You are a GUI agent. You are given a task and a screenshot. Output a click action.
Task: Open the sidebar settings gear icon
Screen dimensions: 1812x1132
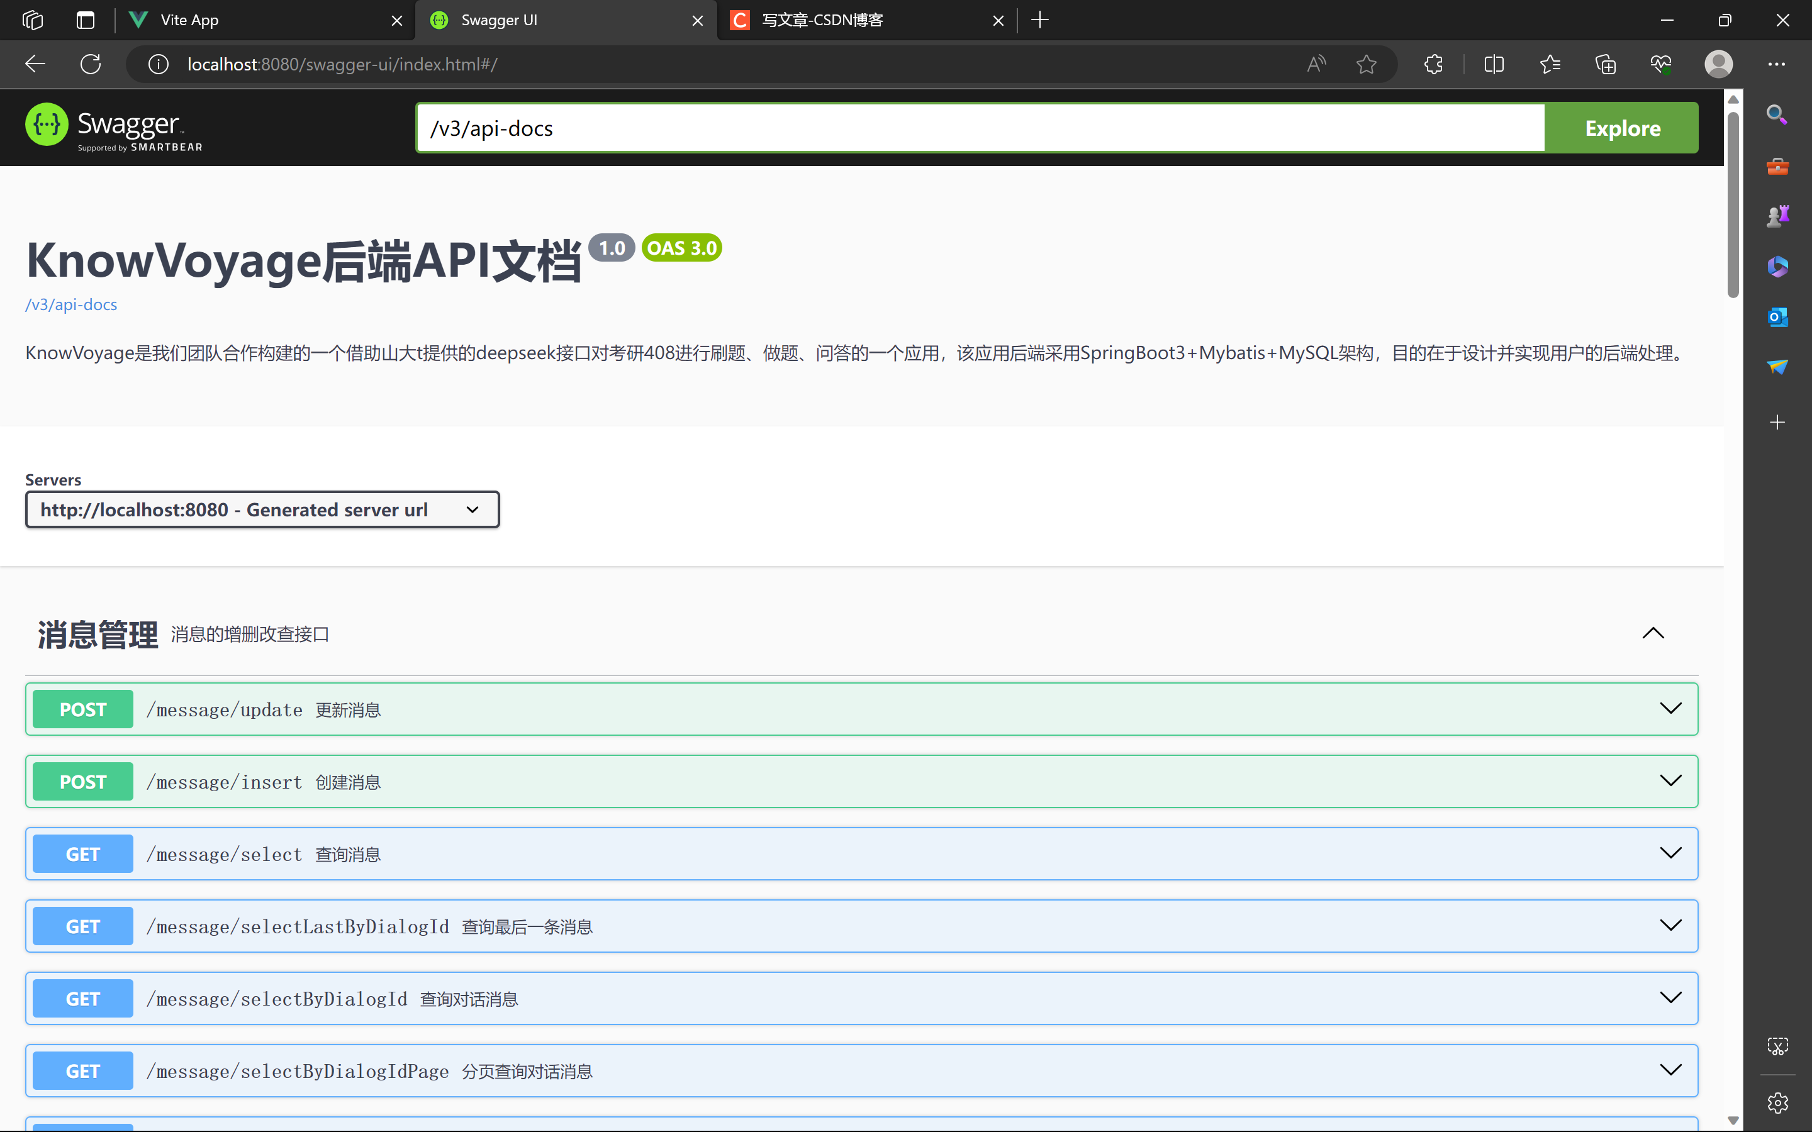pos(1777,1102)
